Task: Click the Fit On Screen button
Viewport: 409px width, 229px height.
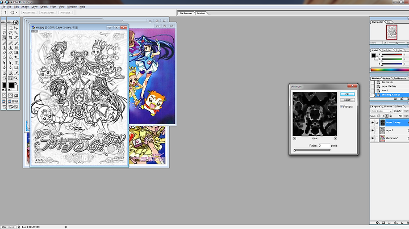Action: click(x=48, y=12)
